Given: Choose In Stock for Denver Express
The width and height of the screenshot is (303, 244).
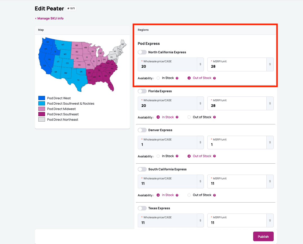Looking at the screenshot, I should 158,156.
